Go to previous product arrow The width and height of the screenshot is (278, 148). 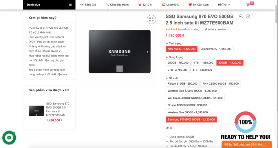(241, 17)
